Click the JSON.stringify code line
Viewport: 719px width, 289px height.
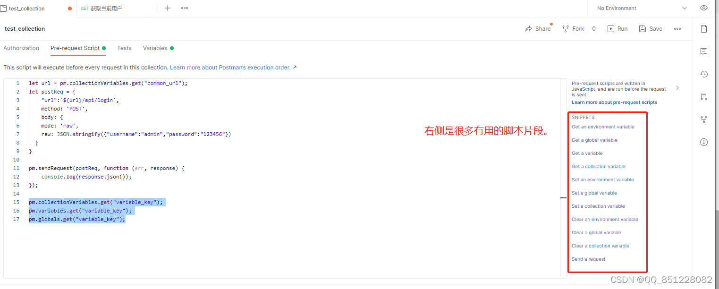(x=136, y=134)
